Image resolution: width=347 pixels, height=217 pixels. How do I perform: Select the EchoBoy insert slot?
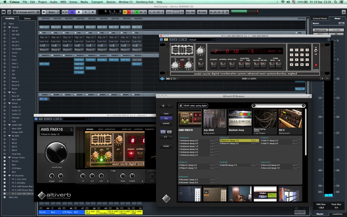pyautogui.click(x=102, y=60)
